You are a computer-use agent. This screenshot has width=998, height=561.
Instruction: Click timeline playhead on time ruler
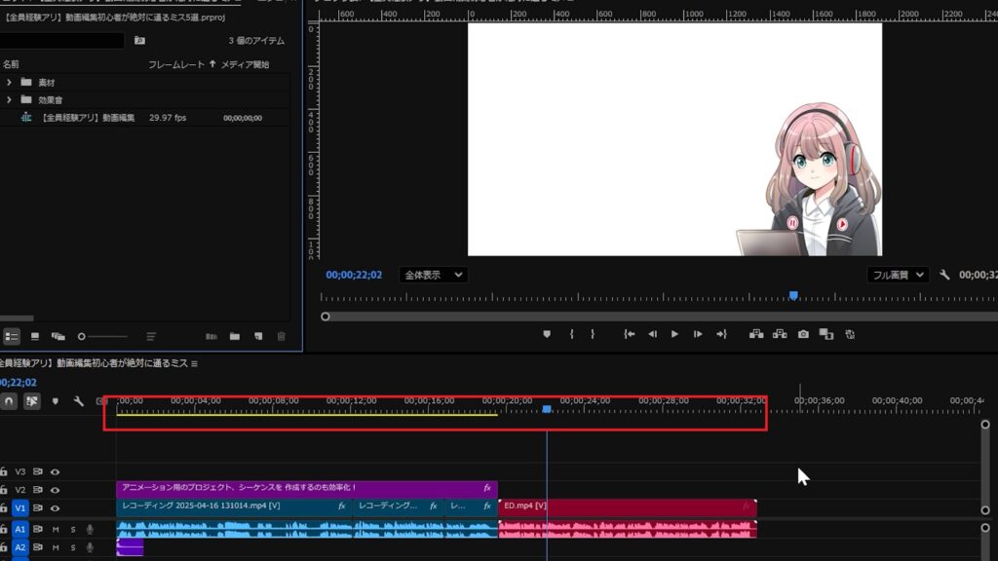pos(547,409)
